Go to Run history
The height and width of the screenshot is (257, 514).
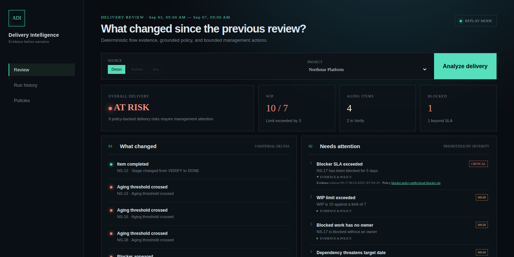tap(42, 85)
